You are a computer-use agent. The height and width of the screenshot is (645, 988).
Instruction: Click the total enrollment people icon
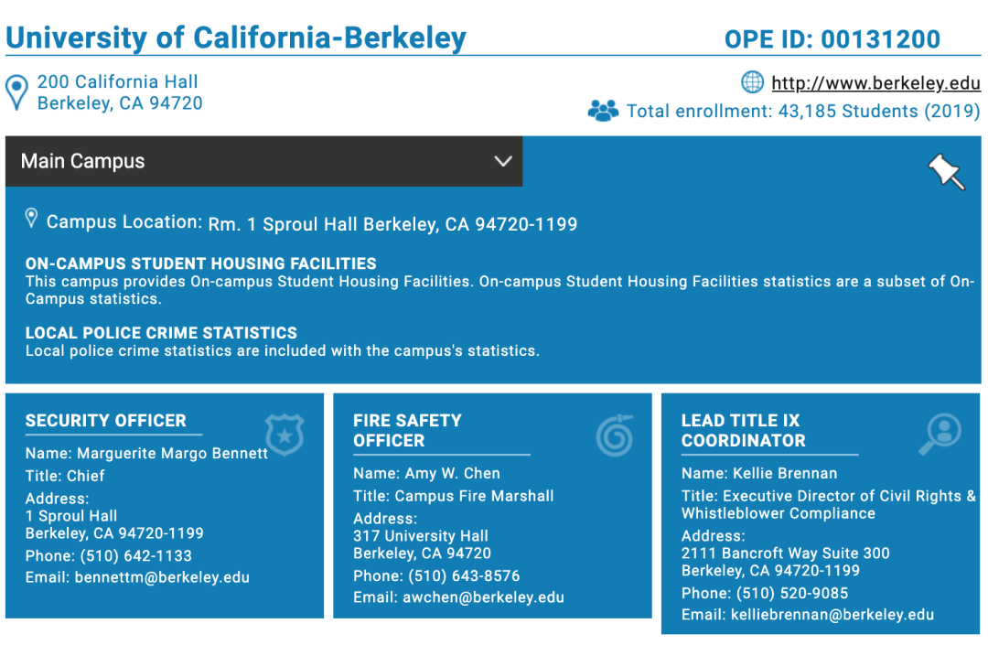pos(603,112)
